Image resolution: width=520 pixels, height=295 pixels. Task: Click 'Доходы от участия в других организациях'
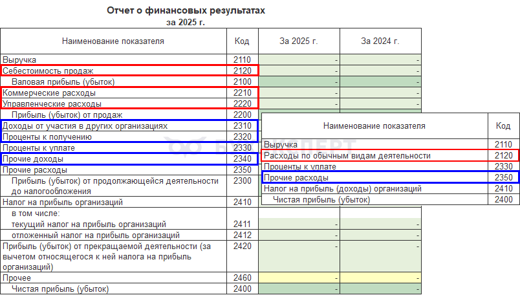pos(85,126)
